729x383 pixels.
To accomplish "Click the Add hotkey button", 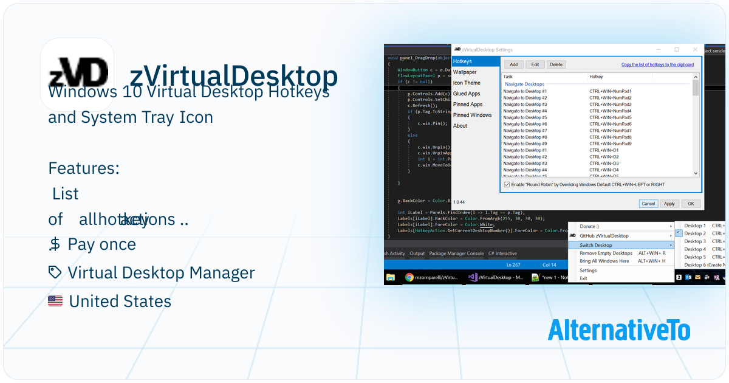I will point(513,64).
